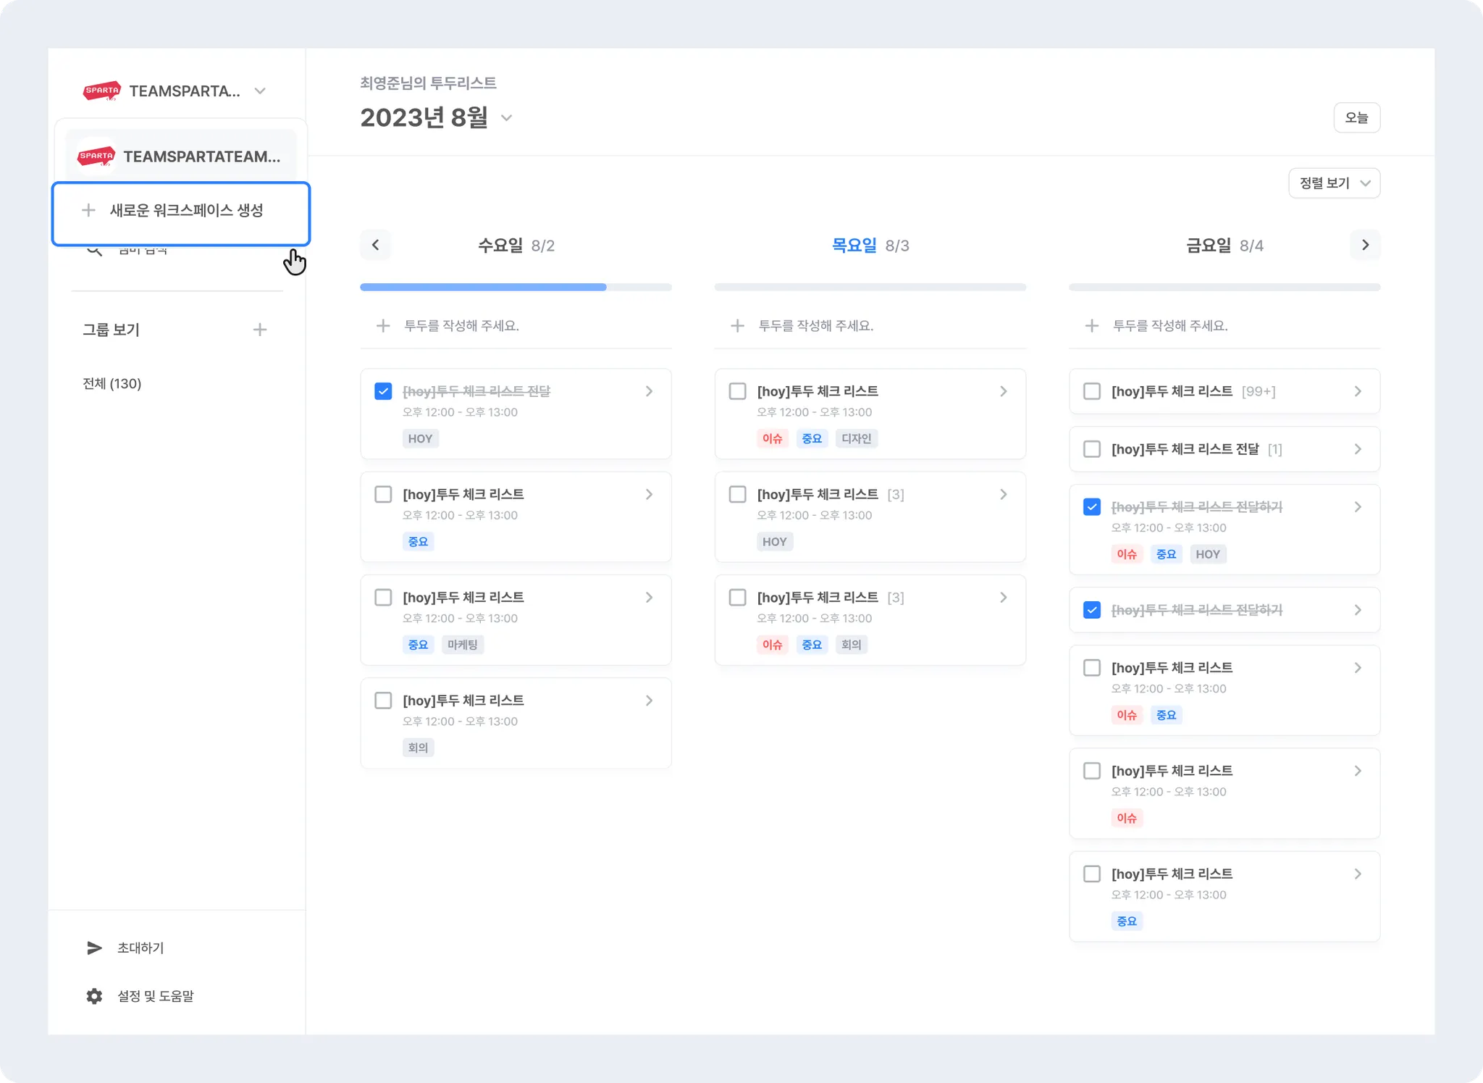Open the 정렬 보기 dropdown

tap(1334, 183)
